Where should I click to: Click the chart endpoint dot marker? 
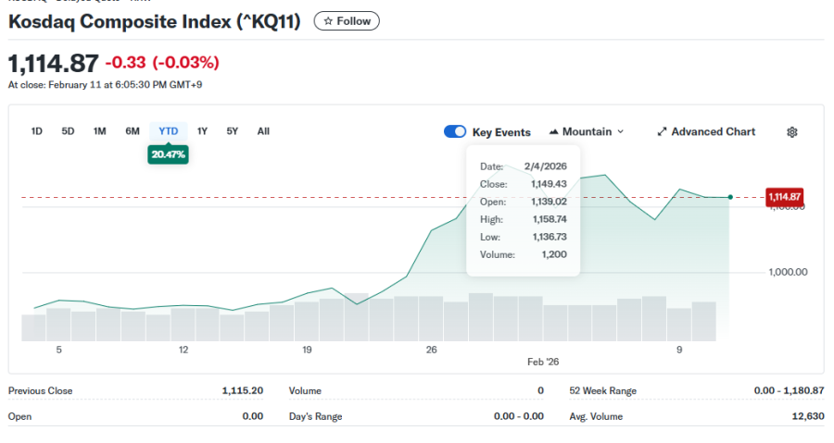(x=731, y=197)
